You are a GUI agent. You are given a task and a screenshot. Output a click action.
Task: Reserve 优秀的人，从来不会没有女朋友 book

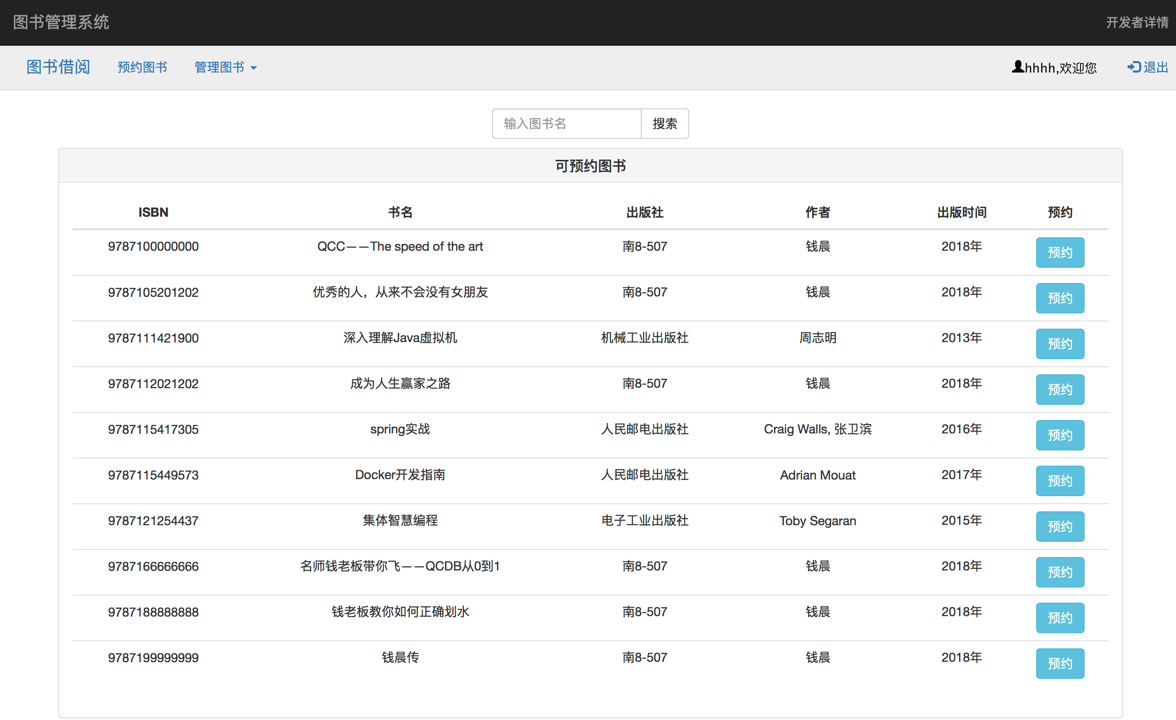click(1059, 298)
